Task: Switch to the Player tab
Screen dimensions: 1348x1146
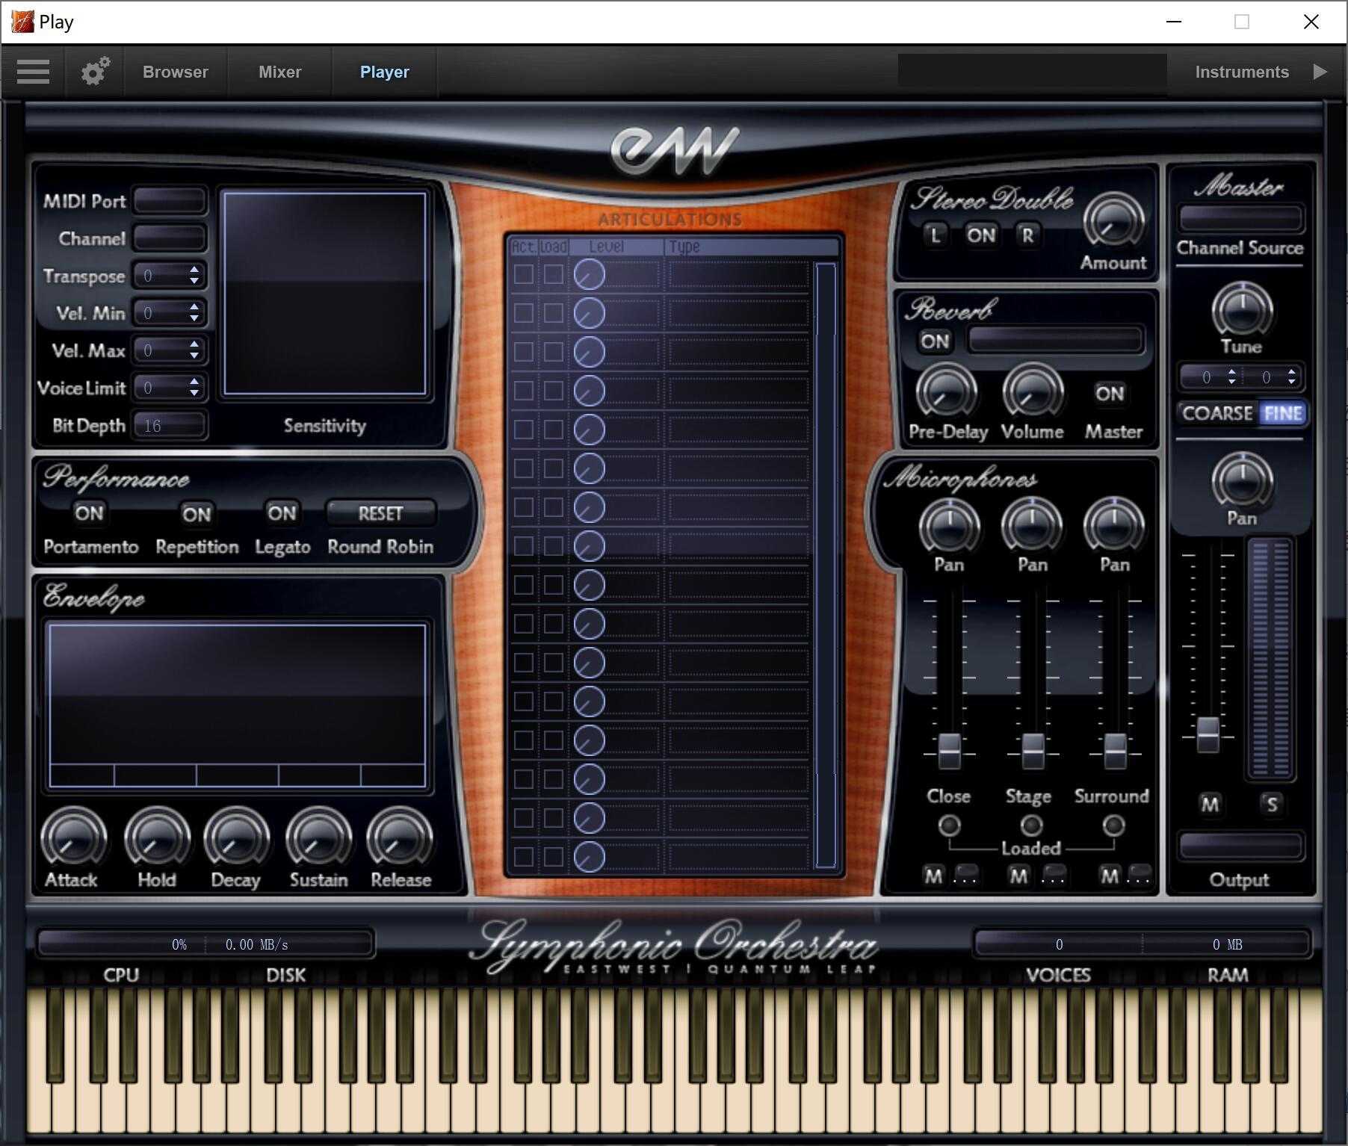Action: tap(385, 72)
